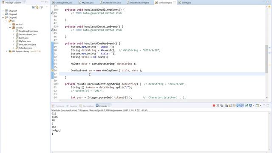
Task: Click the 'OneDayEvent ev' declaration on line 56
Action: [x=81, y=71]
